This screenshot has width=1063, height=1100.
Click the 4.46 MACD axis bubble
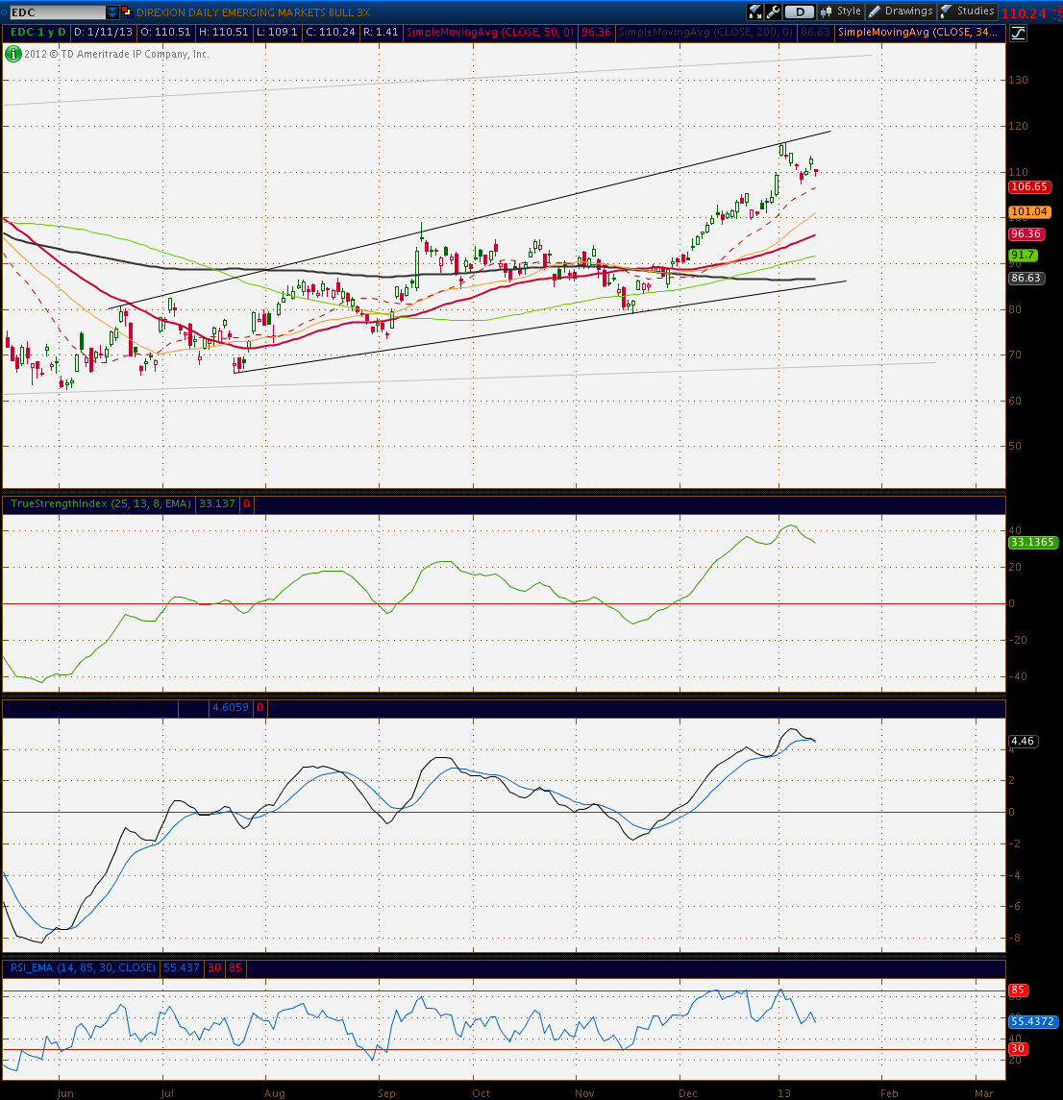(x=1023, y=741)
